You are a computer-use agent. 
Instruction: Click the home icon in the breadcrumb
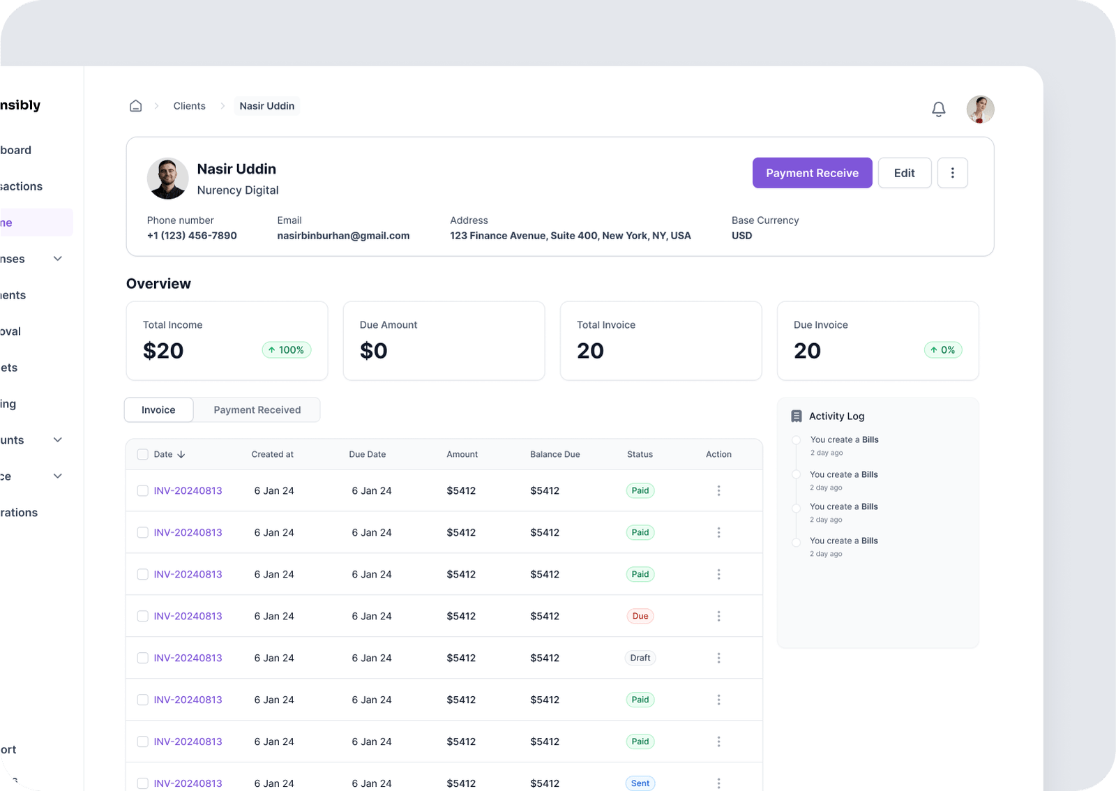point(136,106)
